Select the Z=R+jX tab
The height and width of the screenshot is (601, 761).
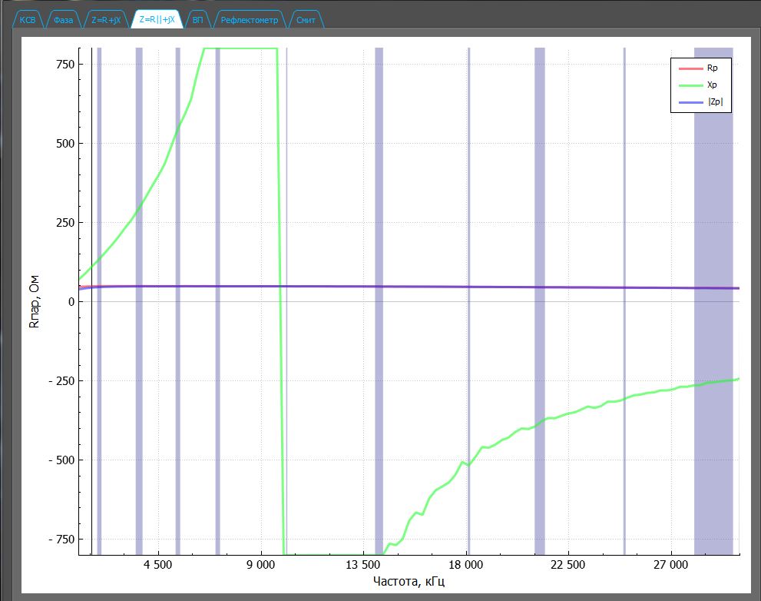click(x=105, y=20)
